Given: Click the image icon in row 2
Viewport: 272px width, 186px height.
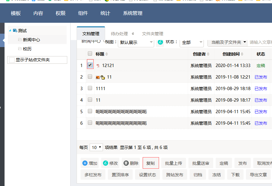Looking at the screenshot, I should (x=98, y=77).
